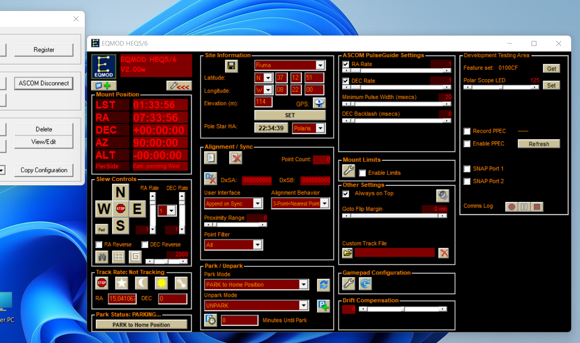Click the EQMOD logo icon
The width and height of the screenshot is (580, 343).
click(x=104, y=67)
